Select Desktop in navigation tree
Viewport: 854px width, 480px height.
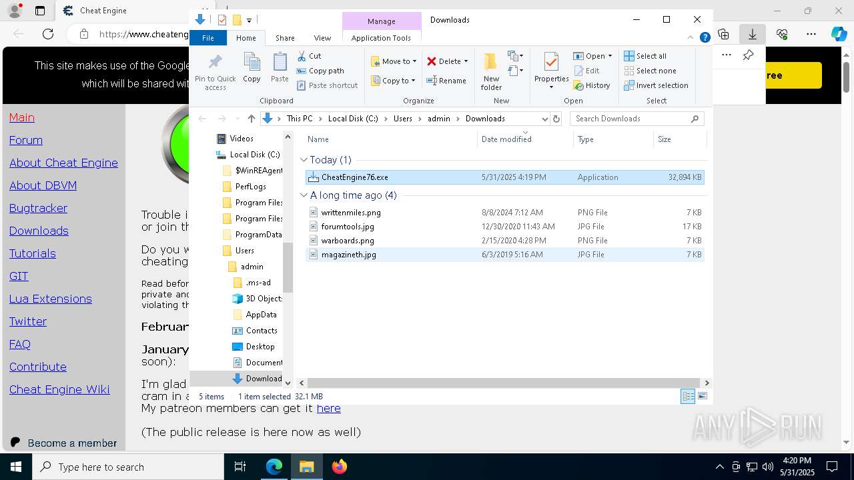pyautogui.click(x=260, y=347)
